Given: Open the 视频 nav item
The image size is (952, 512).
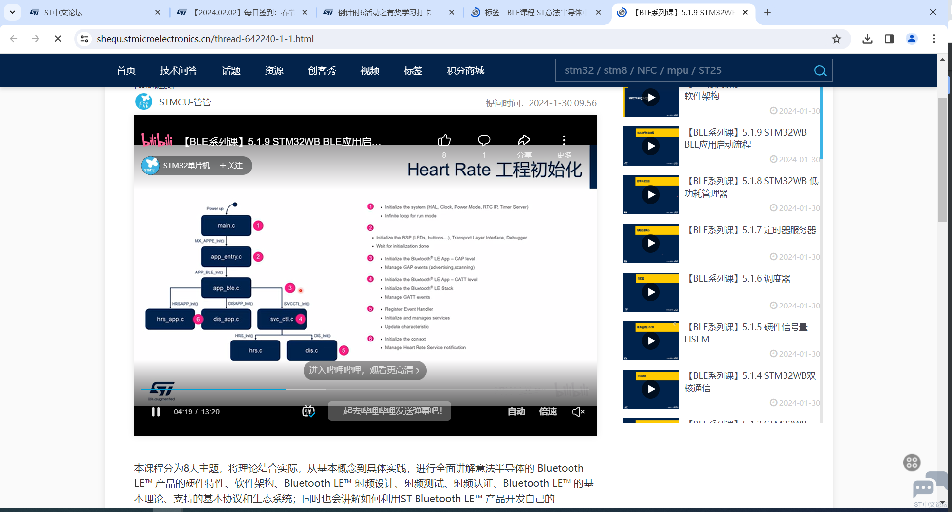Looking at the screenshot, I should [x=370, y=70].
